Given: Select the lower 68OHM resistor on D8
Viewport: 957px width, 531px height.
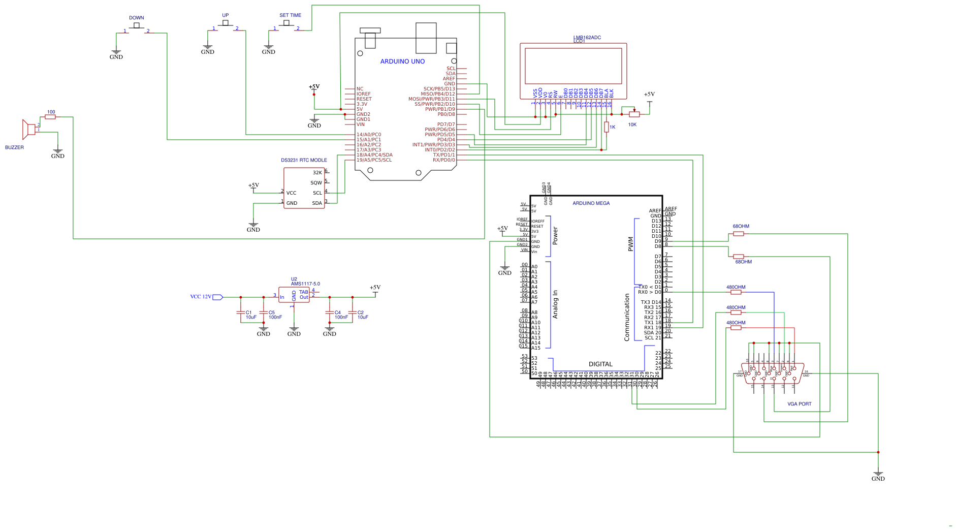Looking at the screenshot, I should point(739,257).
